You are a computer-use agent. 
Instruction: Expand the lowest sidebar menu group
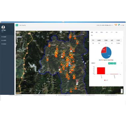pos(7,44)
